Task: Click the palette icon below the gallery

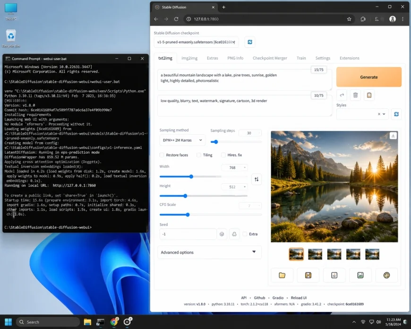Action: [386, 275]
